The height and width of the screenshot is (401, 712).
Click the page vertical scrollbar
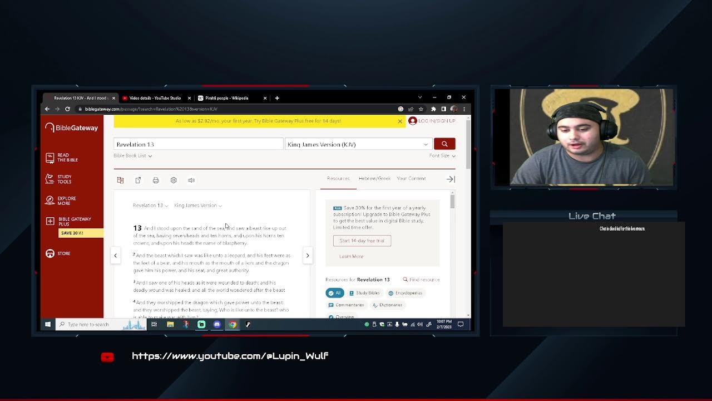[x=468, y=145]
